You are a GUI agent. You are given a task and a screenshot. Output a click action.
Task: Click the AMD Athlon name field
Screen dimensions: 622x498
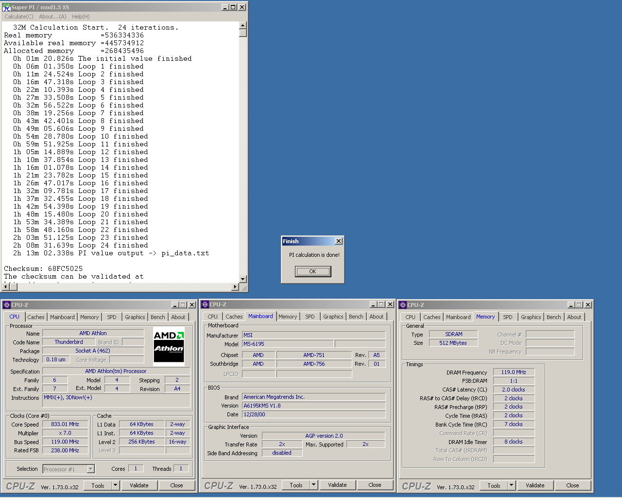[93, 333]
